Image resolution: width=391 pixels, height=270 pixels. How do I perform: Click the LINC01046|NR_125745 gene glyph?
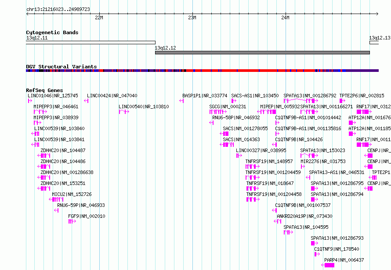(30, 101)
